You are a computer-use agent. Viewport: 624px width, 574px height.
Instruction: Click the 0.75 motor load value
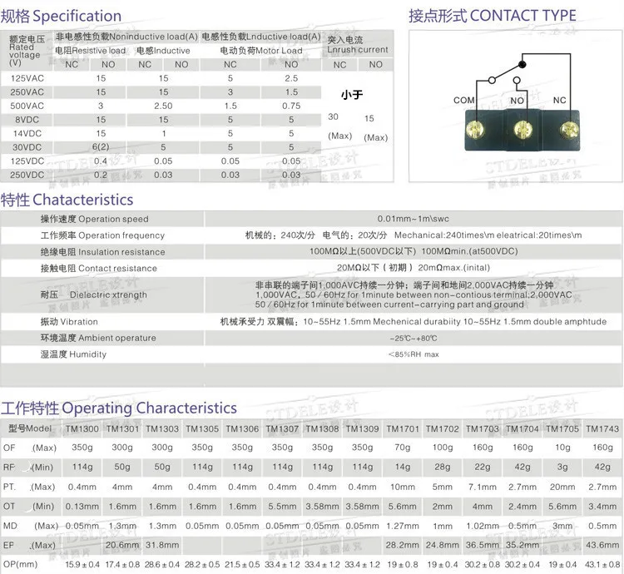pos(291,106)
